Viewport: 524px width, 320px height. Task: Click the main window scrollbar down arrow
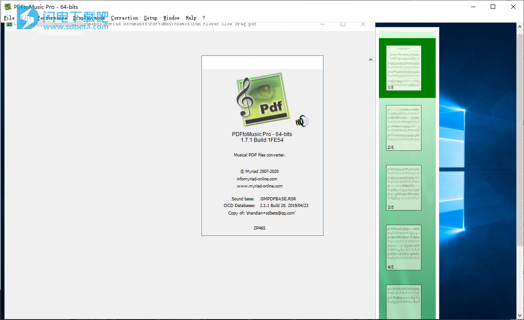click(520, 315)
